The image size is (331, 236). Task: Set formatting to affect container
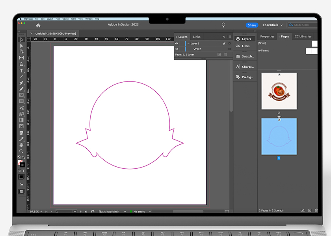point(20,171)
